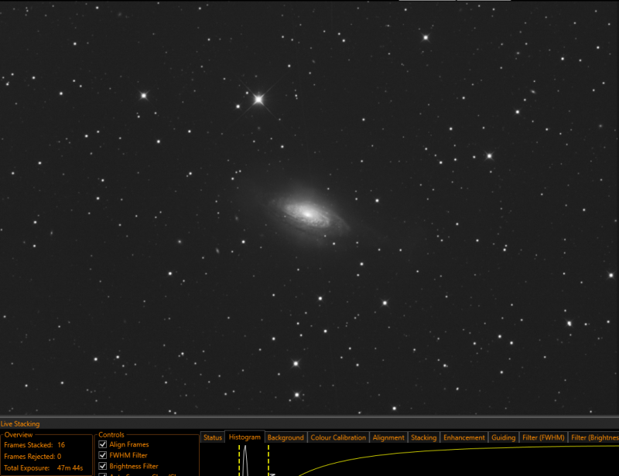The image size is (619, 476).
Task: Click the white histogram peak curve
Action: [245, 460]
